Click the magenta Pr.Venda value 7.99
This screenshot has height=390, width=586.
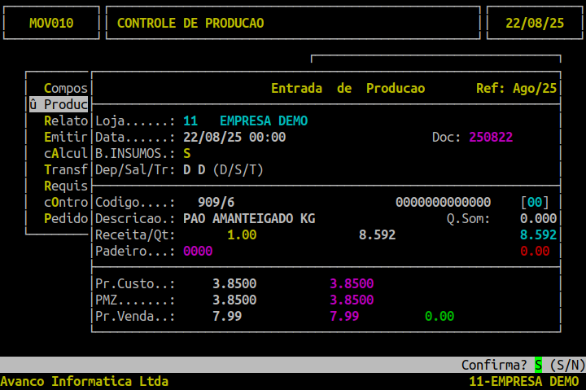click(x=344, y=316)
